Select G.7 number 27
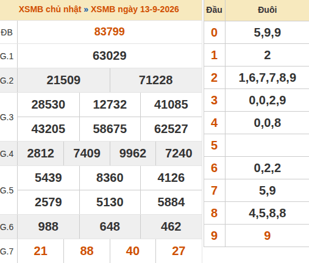Screen dimensions: 309x263 179,251
